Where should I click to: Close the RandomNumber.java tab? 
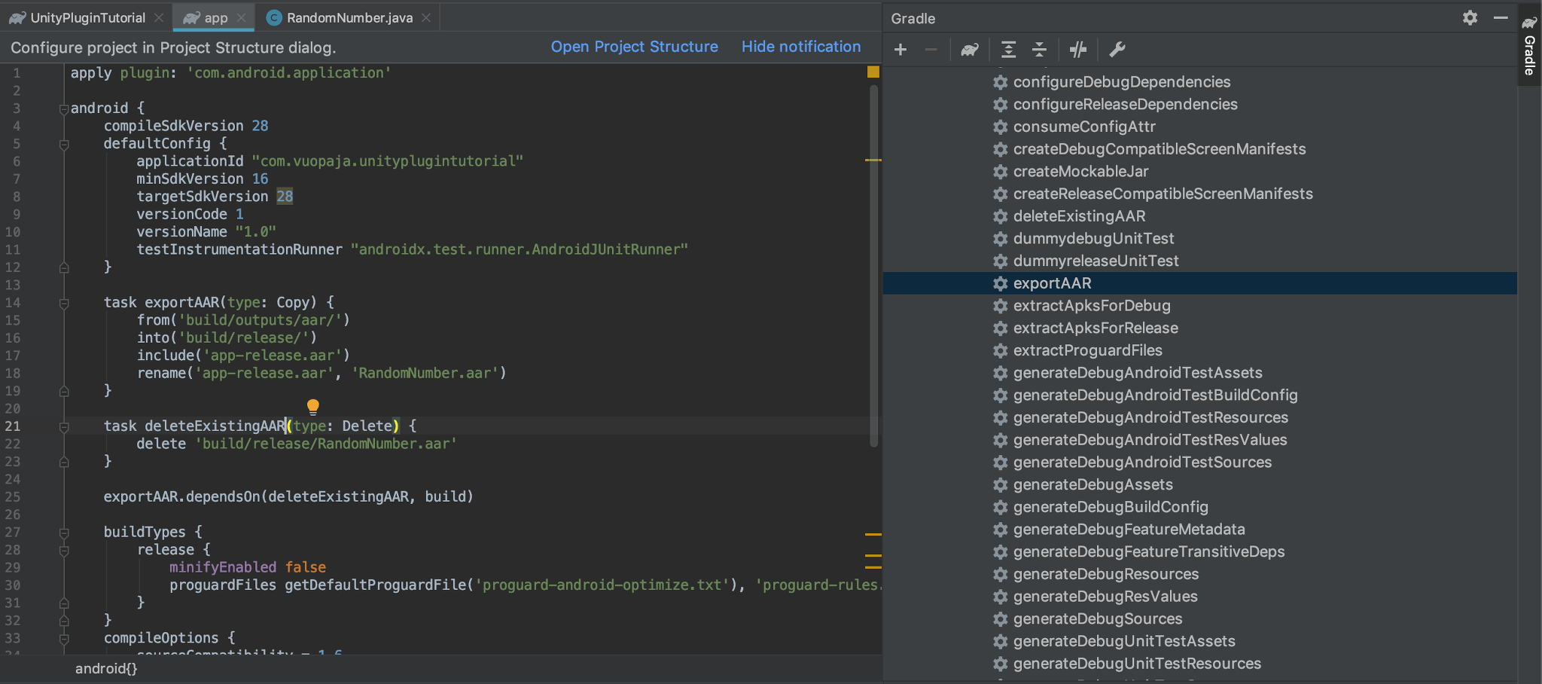pyautogui.click(x=426, y=17)
